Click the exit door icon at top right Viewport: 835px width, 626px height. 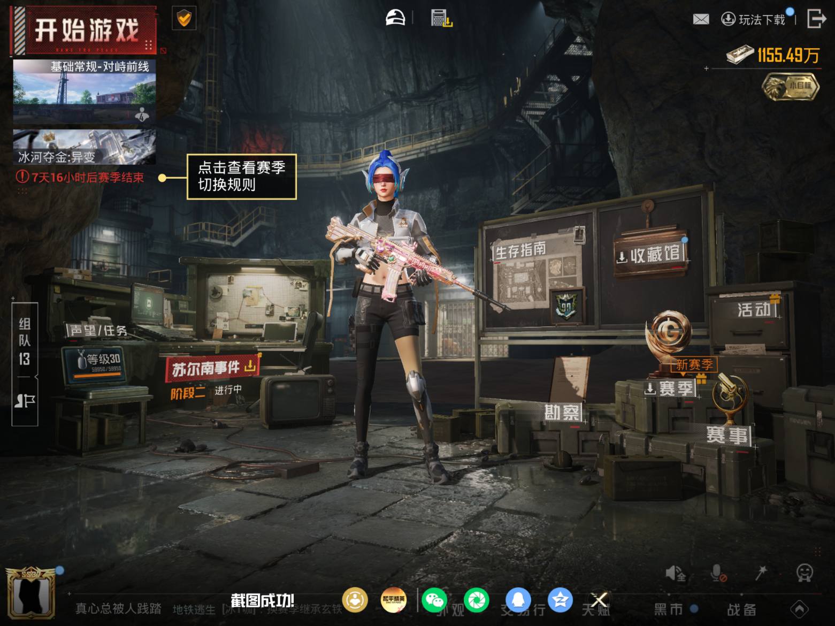click(x=816, y=18)
